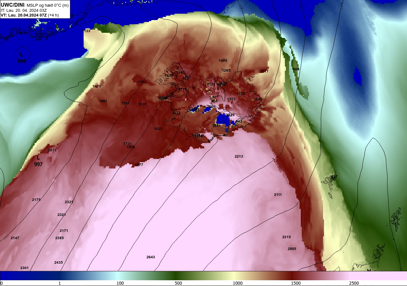The width and height of the screenshot is (407, 286).
Task: Click the 1635 height value
Action: pyautogui.click(x=142, y=104)
